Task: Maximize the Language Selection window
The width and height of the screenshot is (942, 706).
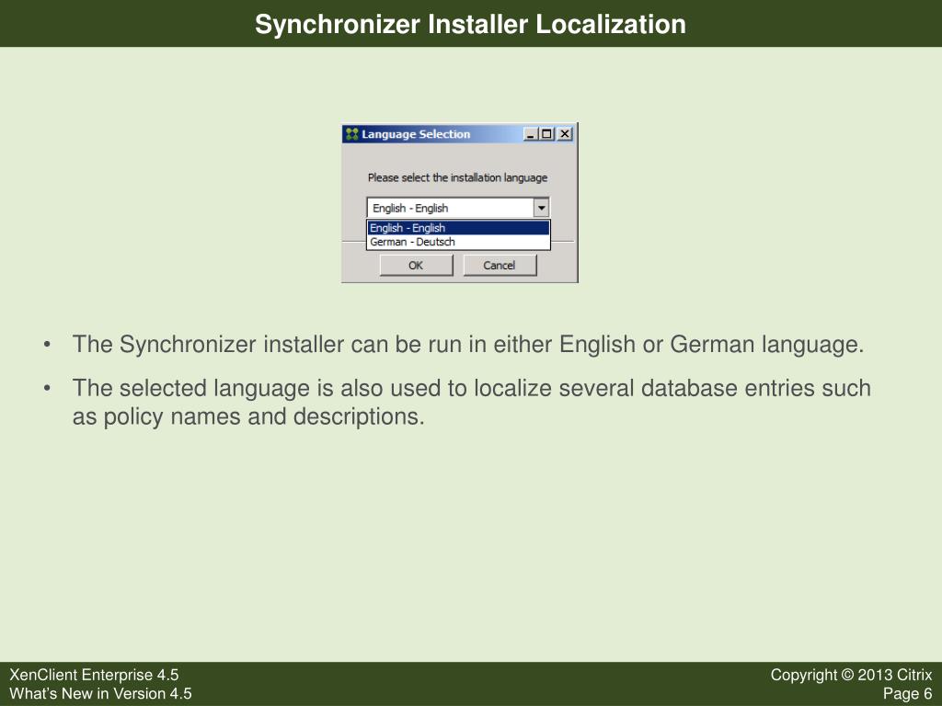Action: click(546, 134)
